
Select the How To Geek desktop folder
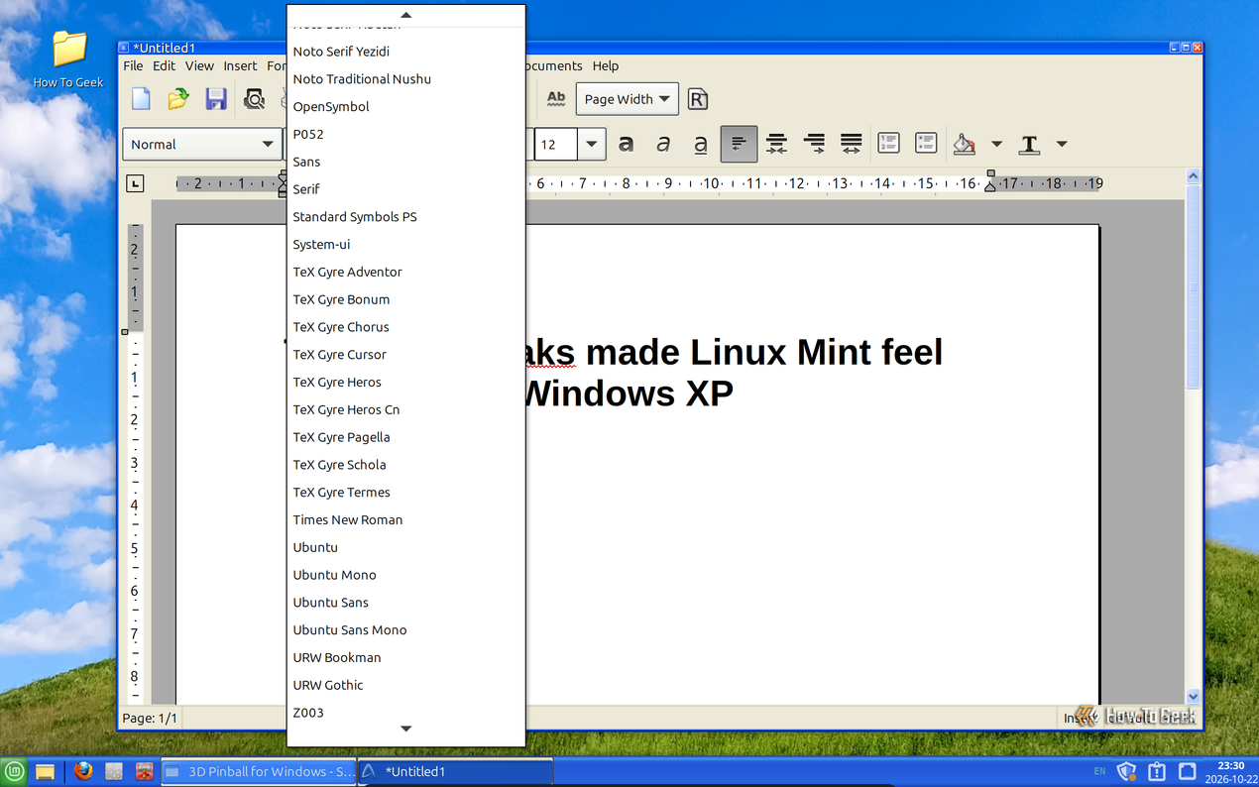68,58
